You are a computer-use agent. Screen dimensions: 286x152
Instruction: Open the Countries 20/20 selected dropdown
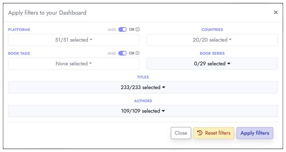point(212,40)
